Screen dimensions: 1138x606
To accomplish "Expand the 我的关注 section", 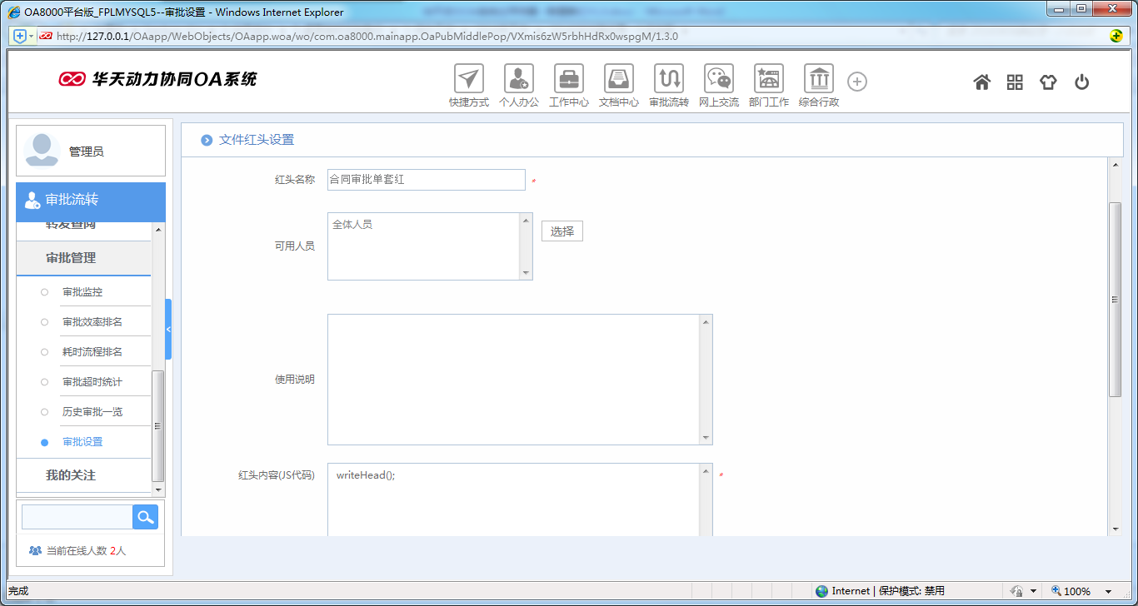I will click(71, 475).
